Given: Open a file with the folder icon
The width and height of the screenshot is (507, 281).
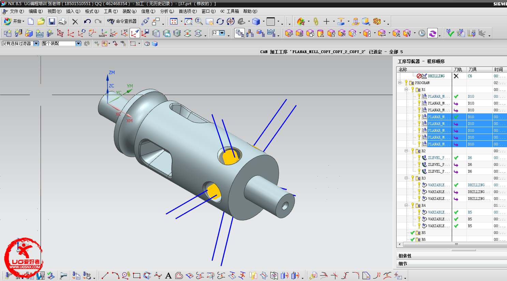Looking at the screenshot, I should click(41, 21).
